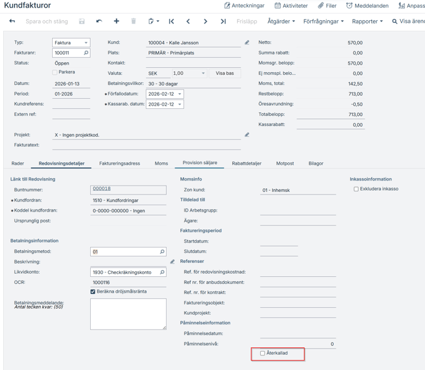Click magnifier in Fakturanr field
Image resolution: width=425 pixels, height=370 pixels.
pos(86,53)
